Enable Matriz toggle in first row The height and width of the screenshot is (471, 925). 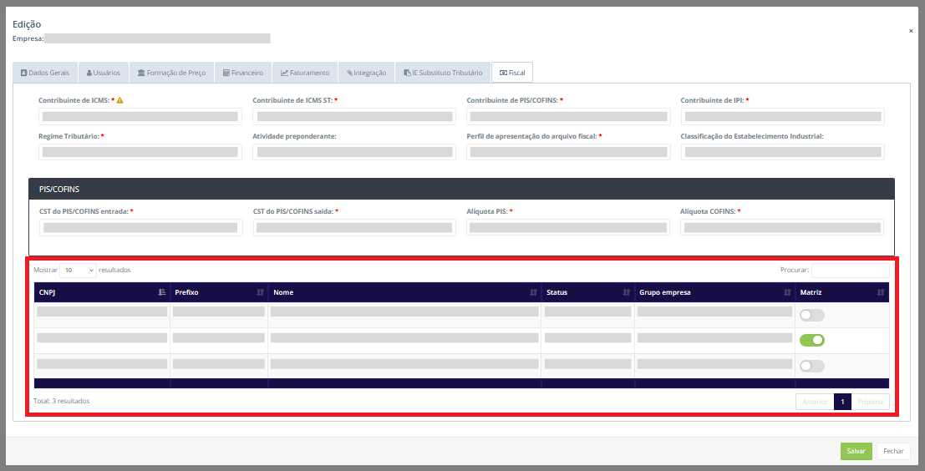click(811, 315)
